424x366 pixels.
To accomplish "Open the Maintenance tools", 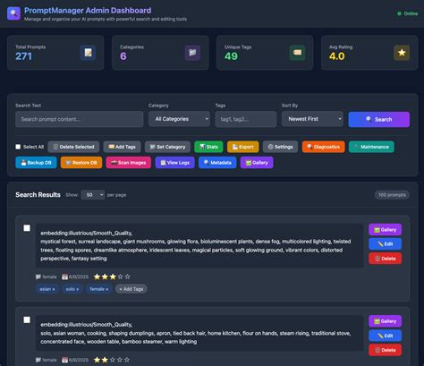I will (371, 147).
